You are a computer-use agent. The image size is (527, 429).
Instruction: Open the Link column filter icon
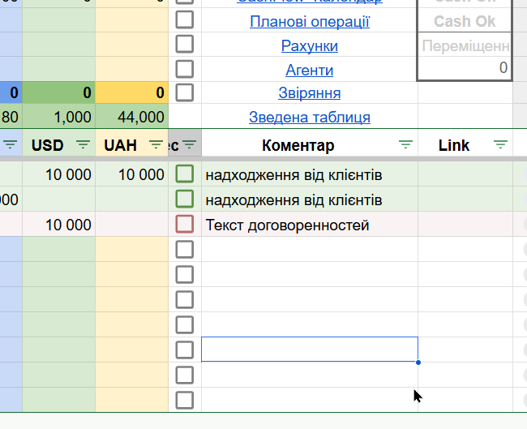point(500,145)
